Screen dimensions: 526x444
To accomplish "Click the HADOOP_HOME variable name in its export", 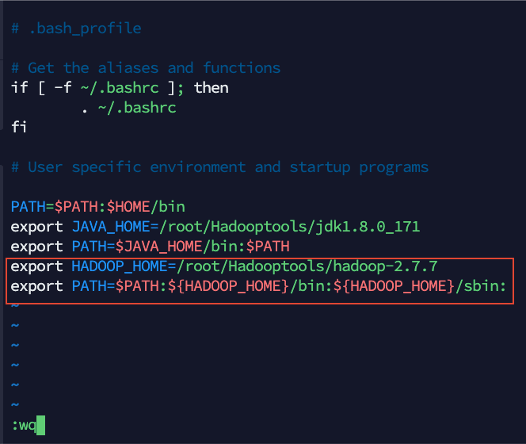I will click(x=120, y=266).
